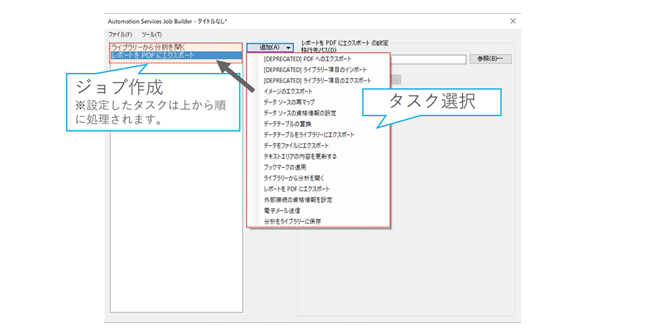Select highlighted レポートを PDF にエクスポート job task
Viewport: 658px width, 331px height.
click(x=153, y=56)
